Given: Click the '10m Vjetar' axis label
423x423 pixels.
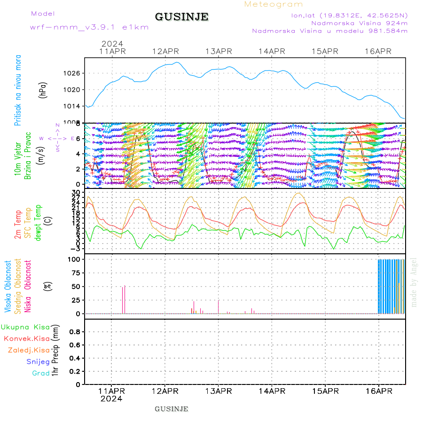Looking at the screenshot, I should 17,159.
